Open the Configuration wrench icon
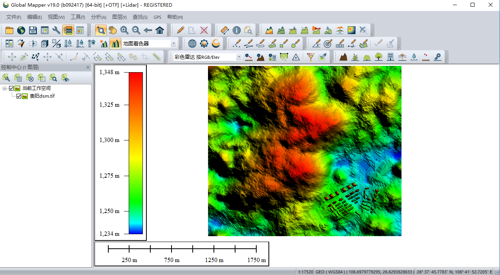This screenshot has height=275, width=500. pos(57,30)
